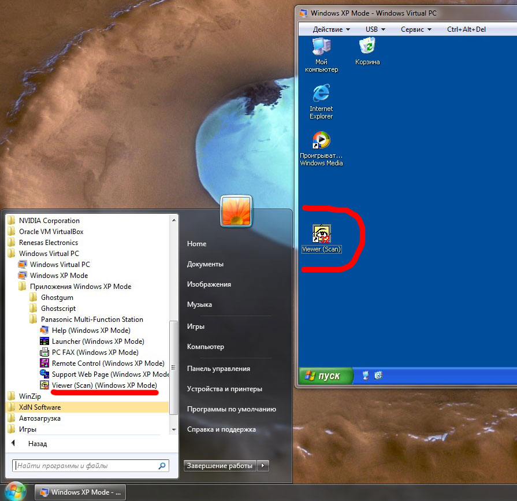Open Мой компьютер desktop icon

(321, 47)
